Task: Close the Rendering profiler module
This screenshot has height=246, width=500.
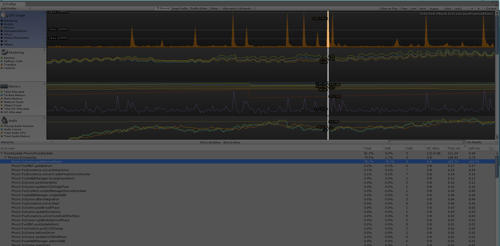Action: [x=44, y=50]
